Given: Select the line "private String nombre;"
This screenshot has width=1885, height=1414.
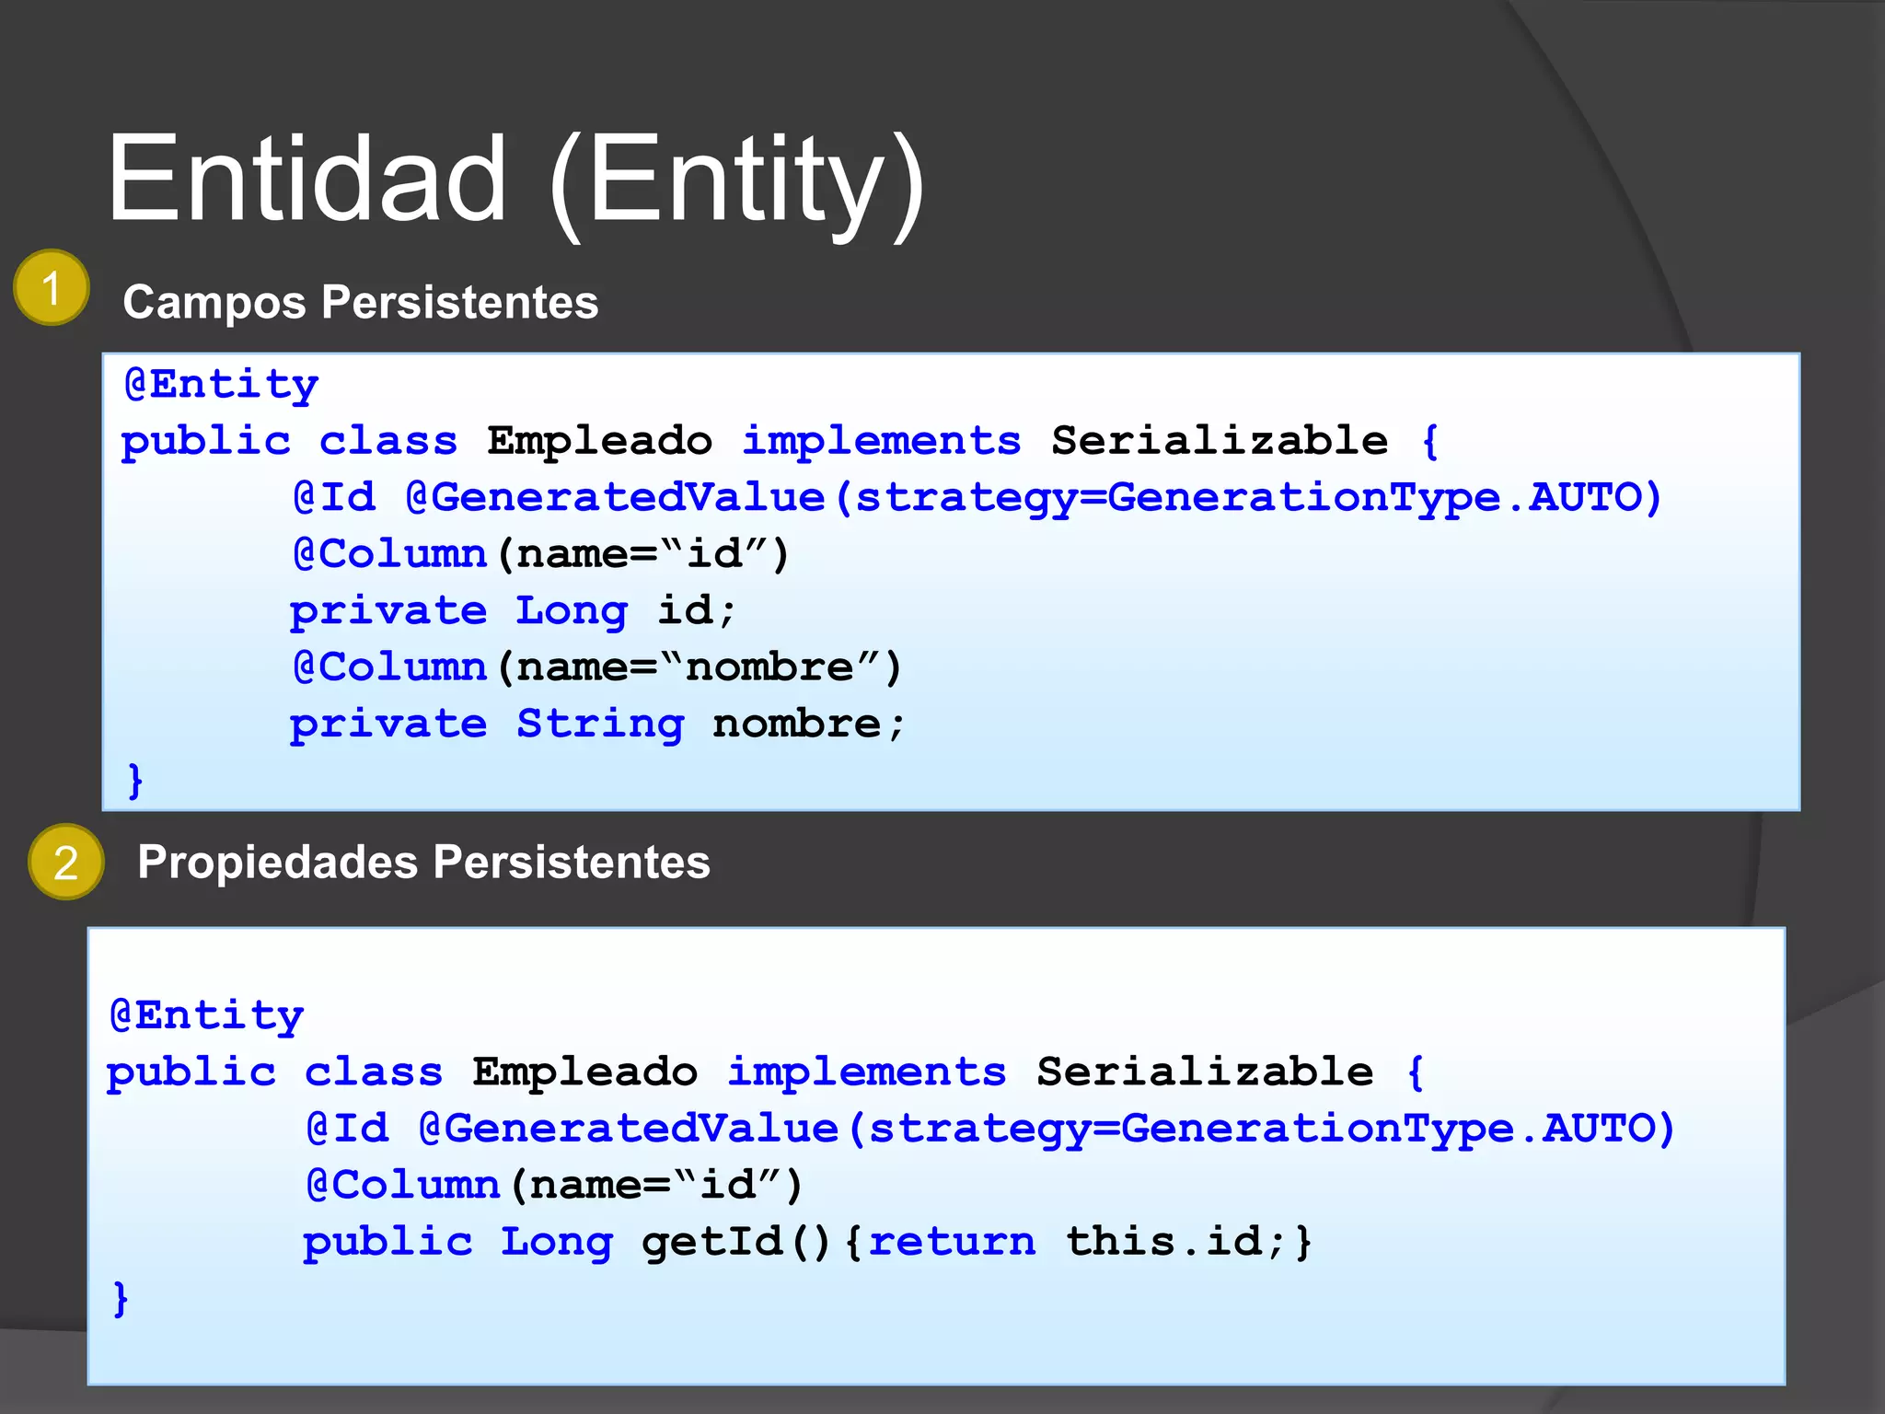Looking at the screenshot, I should coord(597,724).
